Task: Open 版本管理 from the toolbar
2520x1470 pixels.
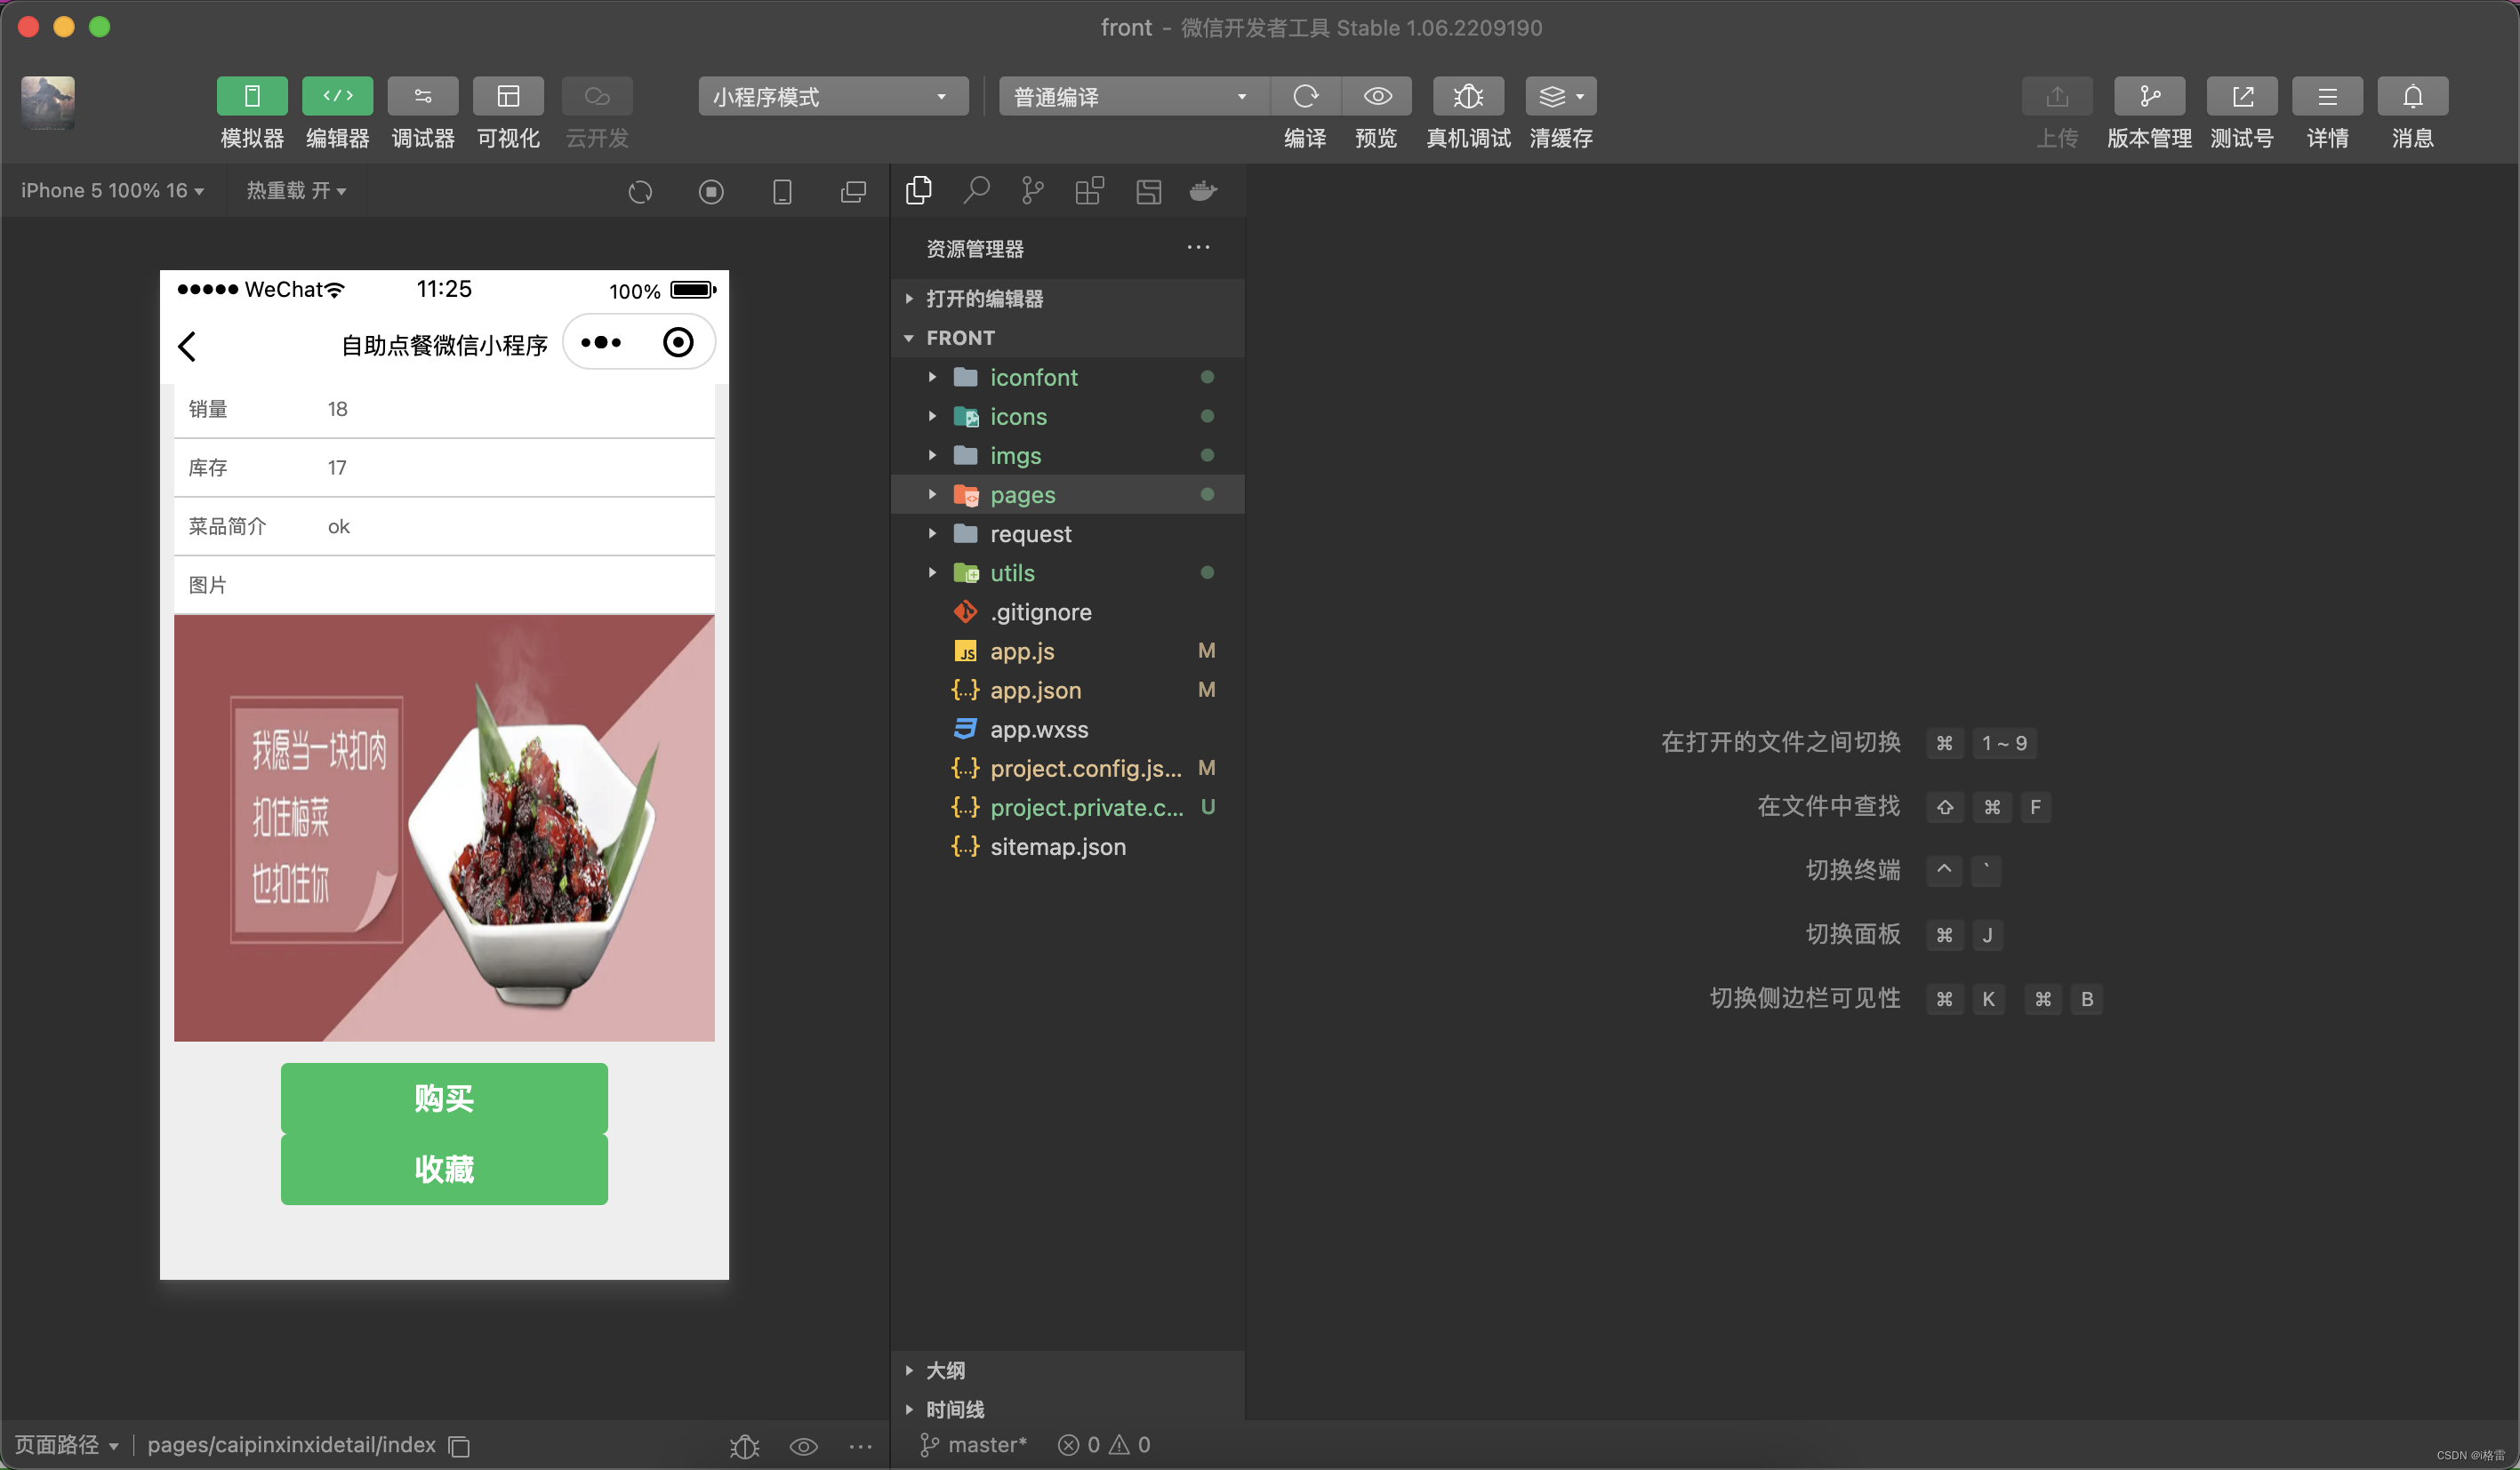Action: pyautogui.click(x=2148, y=96)
